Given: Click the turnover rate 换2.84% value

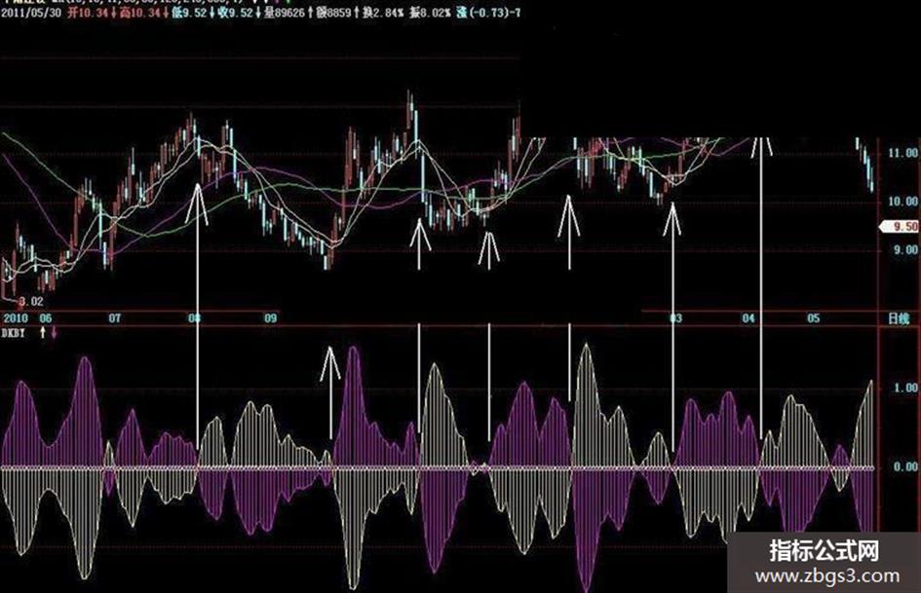Looking at the screenshot, I should click(x=382, y=13).
